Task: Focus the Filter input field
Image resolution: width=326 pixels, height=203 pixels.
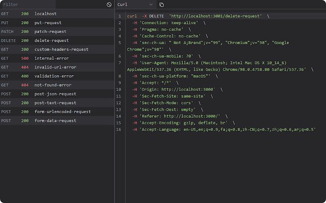Action: [x=28, y=5]
